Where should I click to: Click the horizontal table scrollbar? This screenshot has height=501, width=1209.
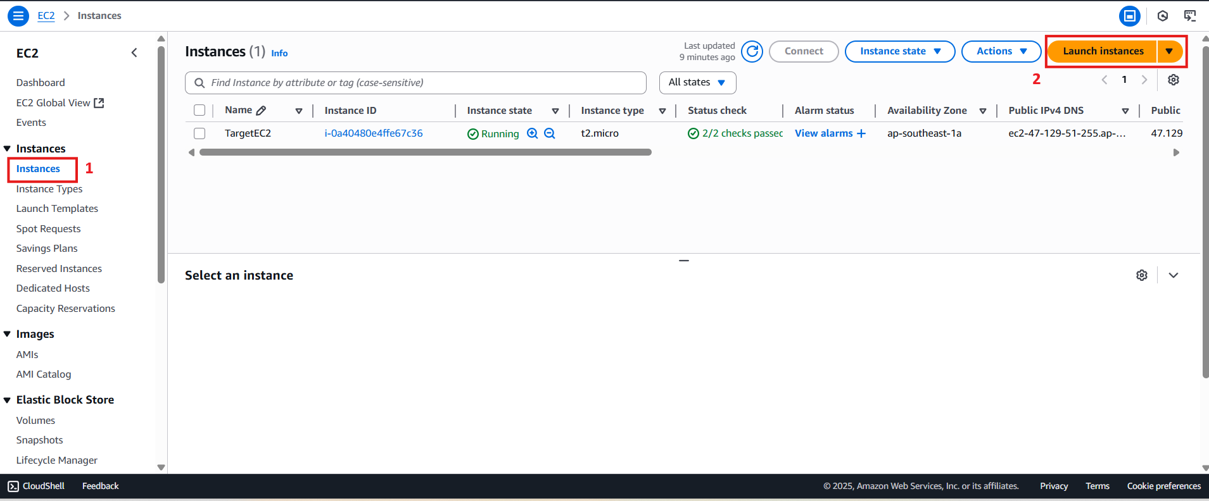click(x=425, y=152)
